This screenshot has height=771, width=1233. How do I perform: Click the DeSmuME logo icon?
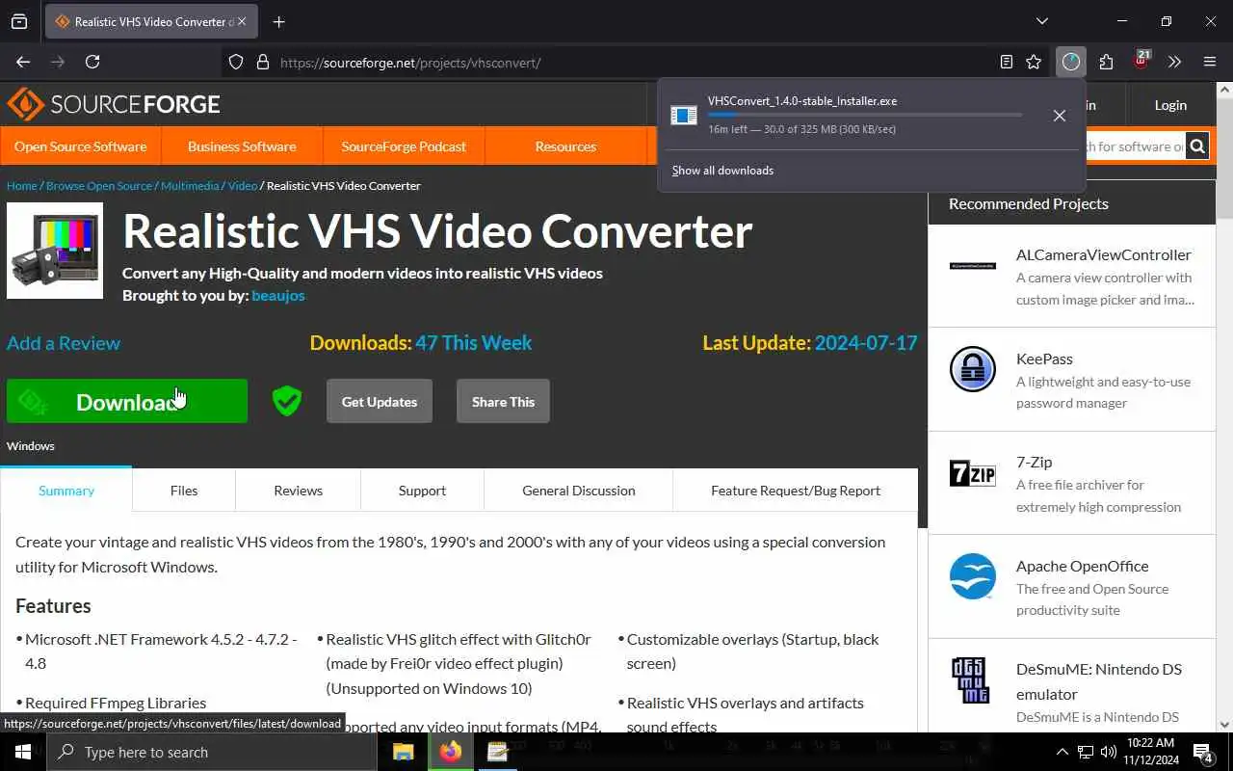969,679
